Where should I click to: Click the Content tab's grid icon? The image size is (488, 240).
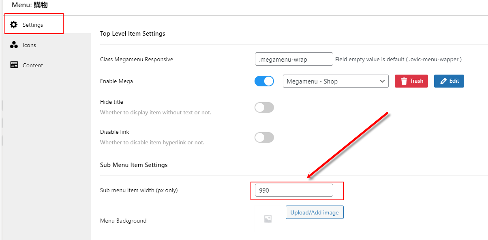click(x=14, y=65)
